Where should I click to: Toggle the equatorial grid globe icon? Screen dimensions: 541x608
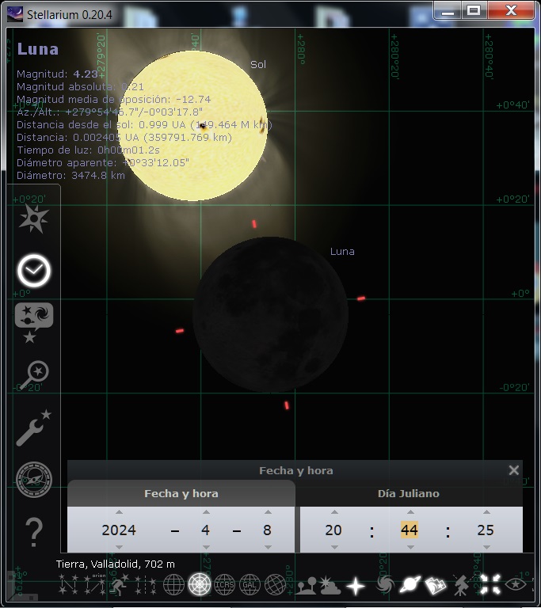click(173, 584)
